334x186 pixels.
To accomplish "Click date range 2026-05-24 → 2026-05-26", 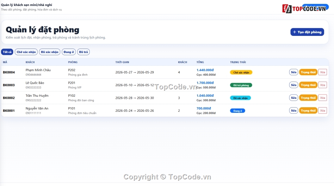I will pos(135,110).
